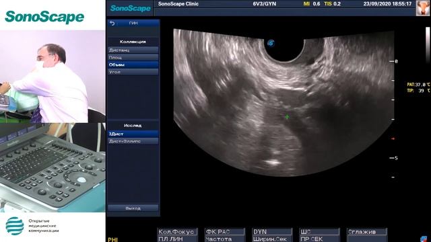Screen dimensions: 431x242
Task: Click the PHI indicator label
Action: pyautogui.click(x=113, y=239)
